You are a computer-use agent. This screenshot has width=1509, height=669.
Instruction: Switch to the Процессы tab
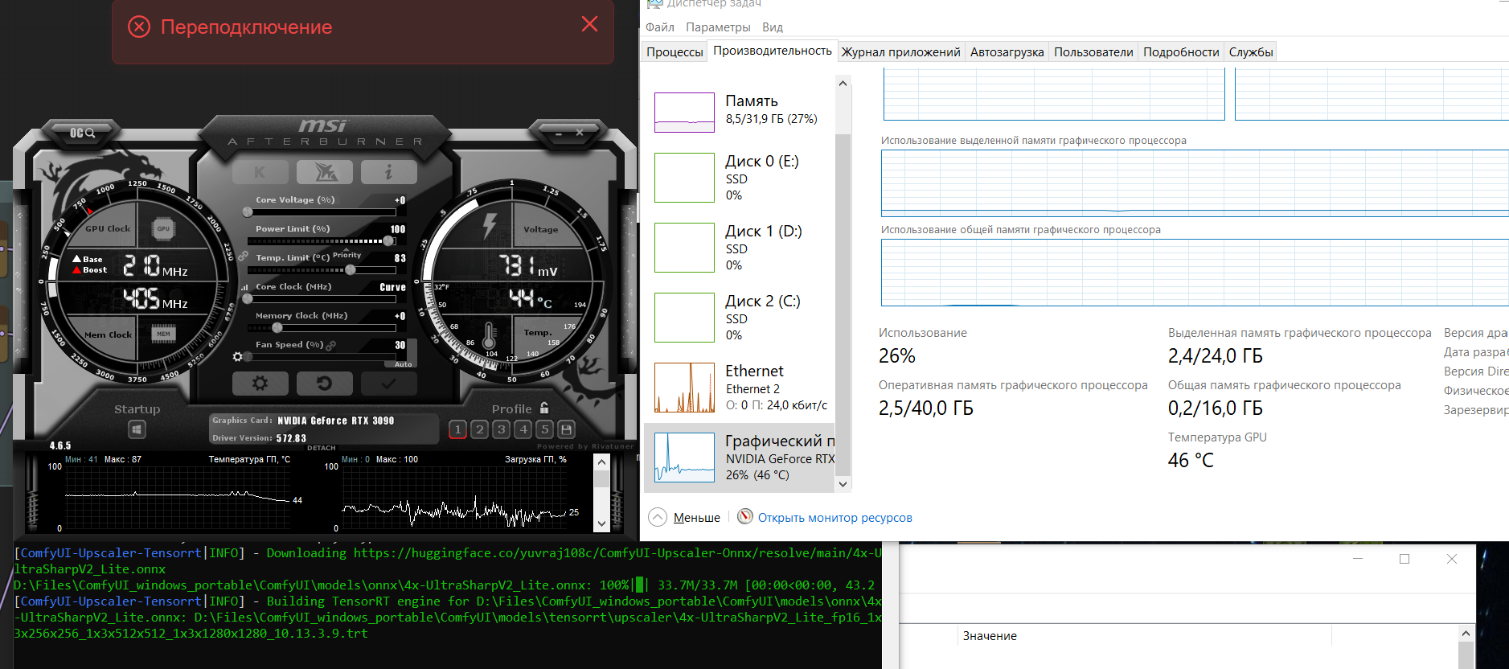coord(675,52)
